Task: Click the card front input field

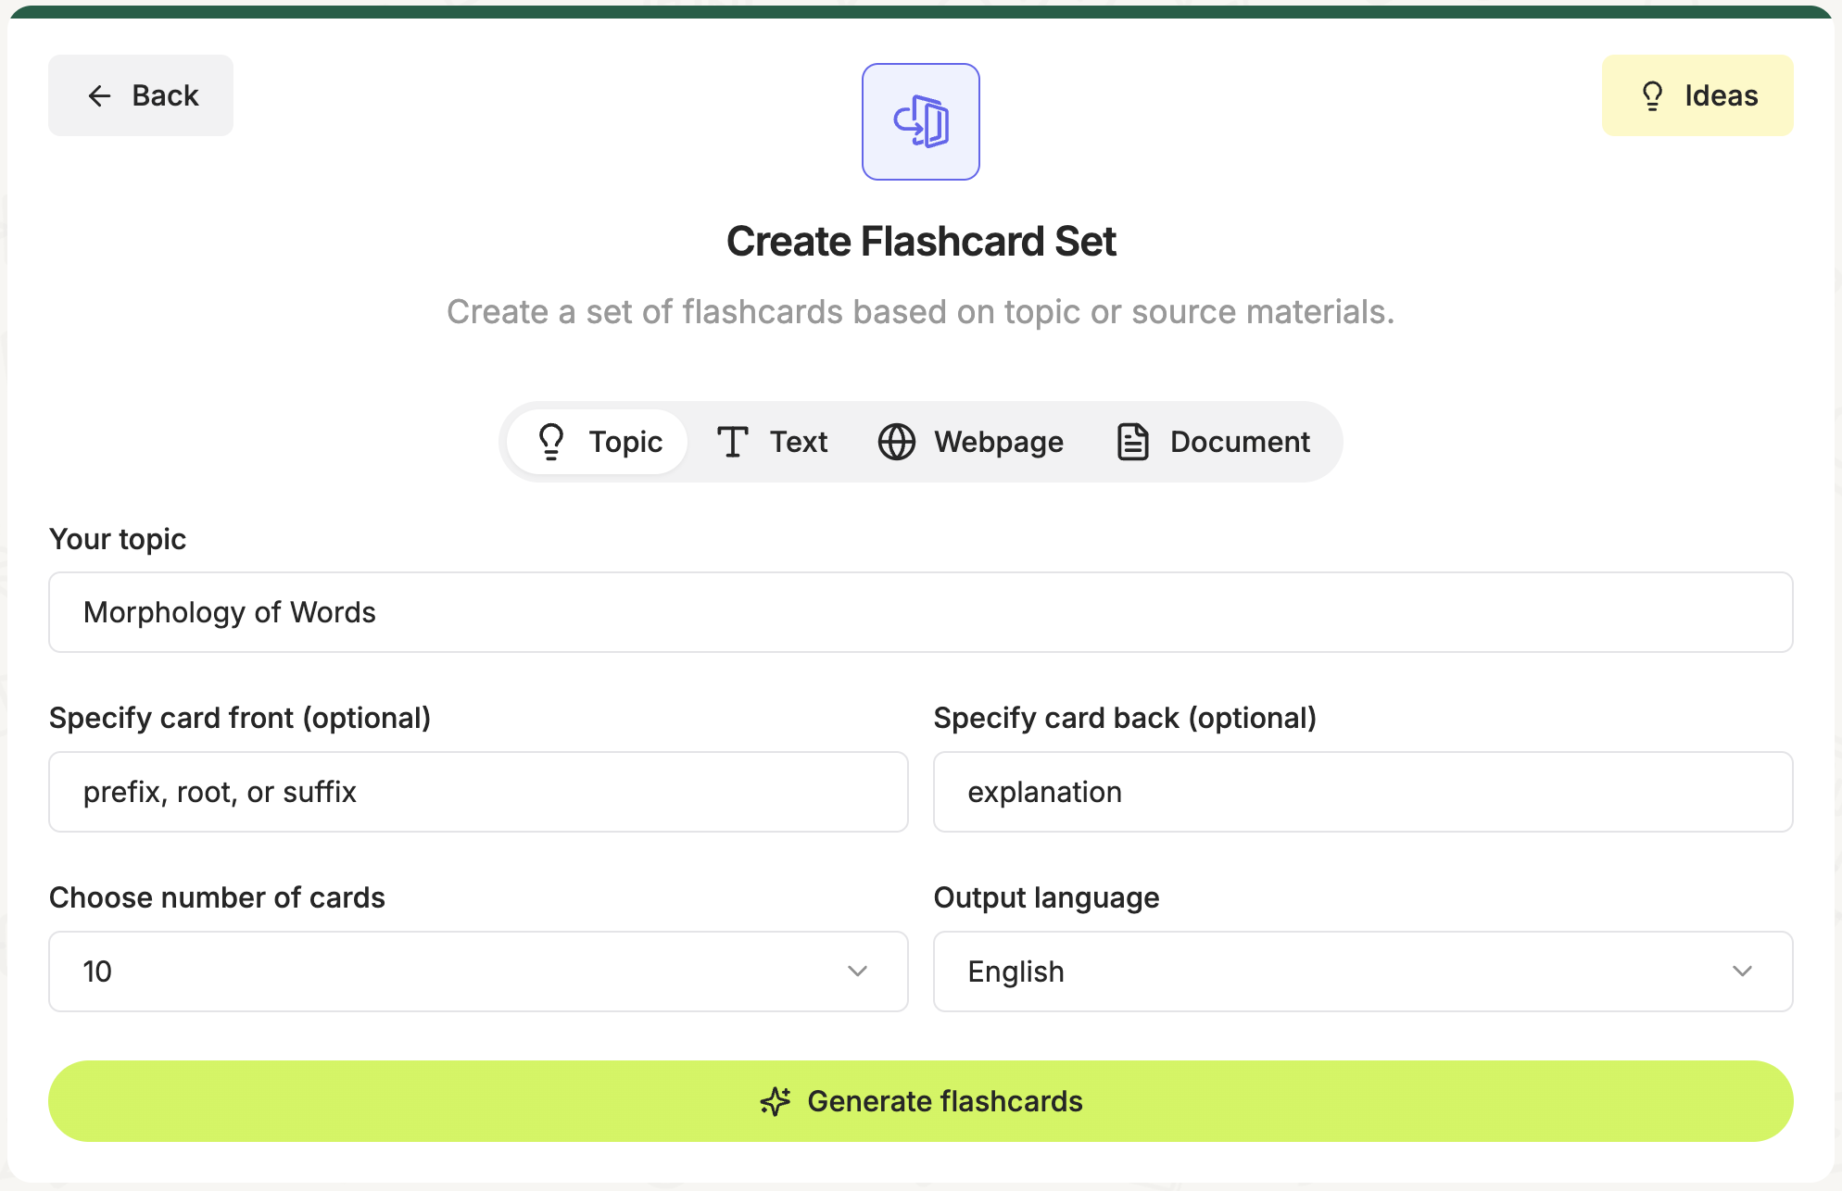Action: pyautogui.click(x=478, y=792)
